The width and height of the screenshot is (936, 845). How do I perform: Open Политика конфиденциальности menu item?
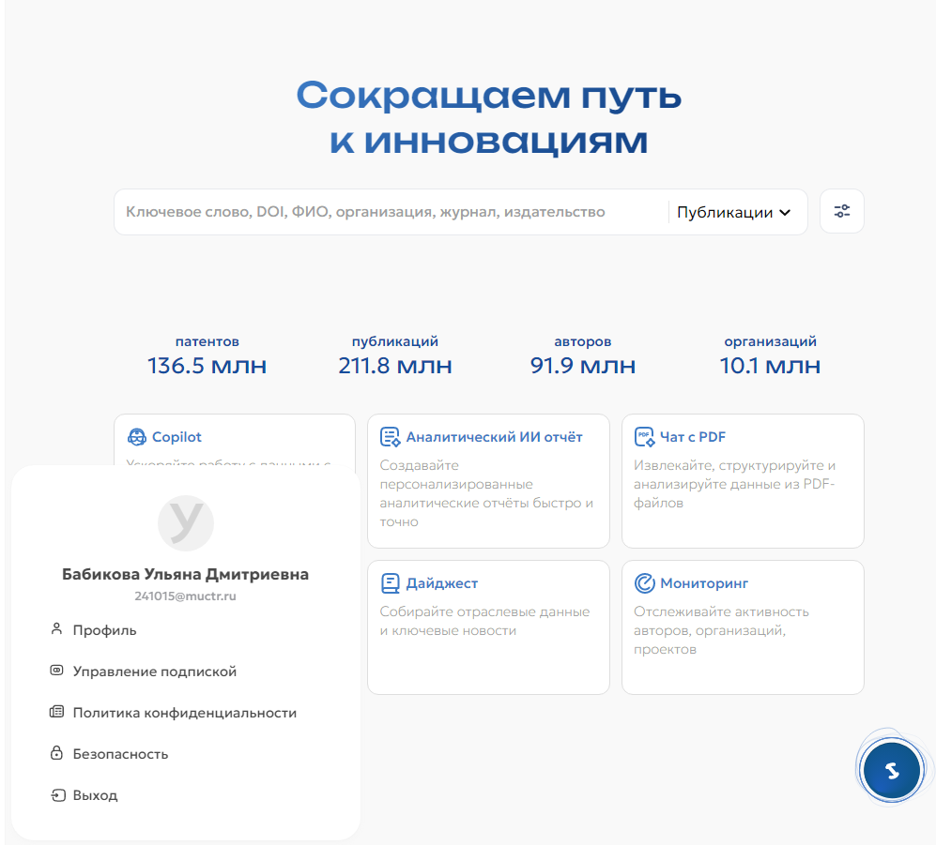coord(184,713)
